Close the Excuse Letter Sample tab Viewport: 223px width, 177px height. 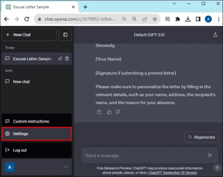(x=73, y=7)
